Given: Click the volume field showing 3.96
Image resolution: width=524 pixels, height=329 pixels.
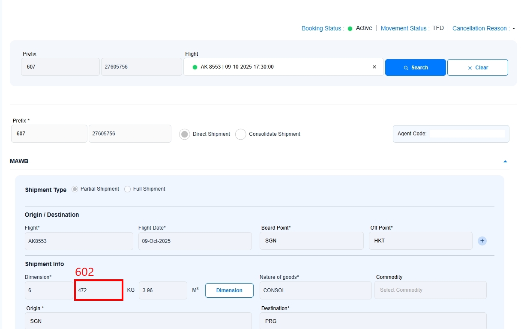Looking at the screenshot, I should 163,290.
